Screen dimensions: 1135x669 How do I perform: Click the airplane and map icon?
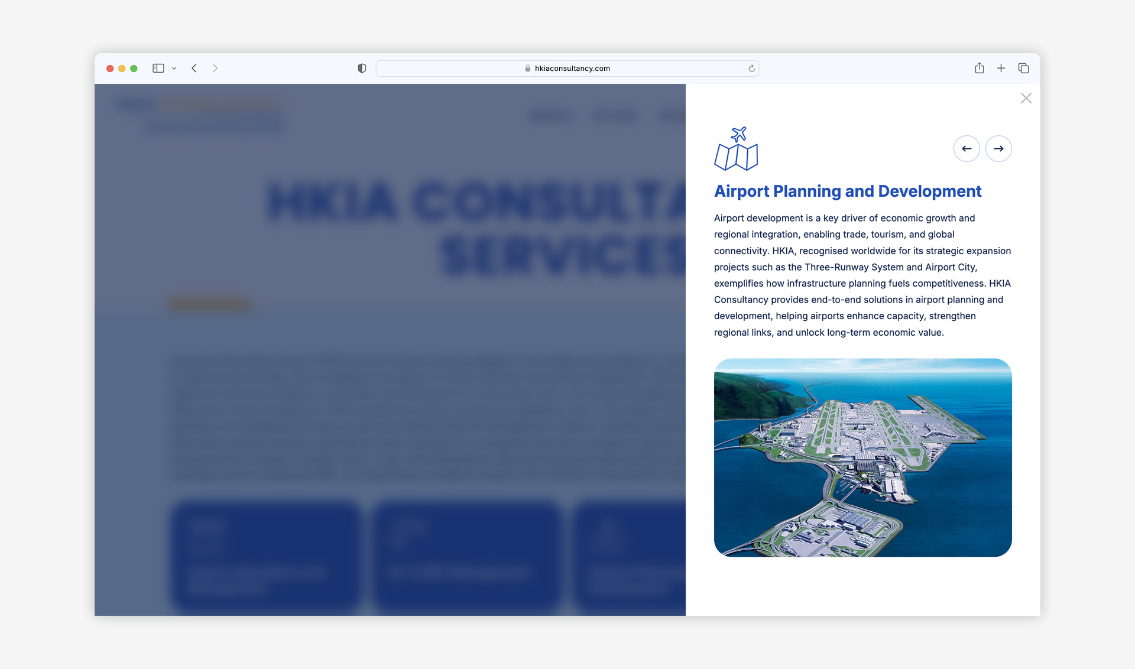[736, 148]
